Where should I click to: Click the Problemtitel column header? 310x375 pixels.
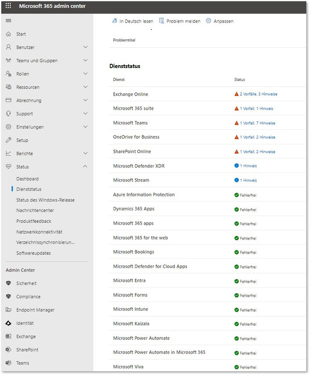(124, 40)
